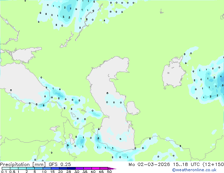This screenshot has width=224, height=173.
Task: Click the 'Precipitation [mm]' title text
Action: coord(23,165)
